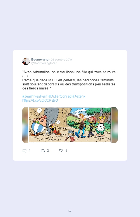This screenshot has height=217, width=140.
Task: Click the retweet arrows icon
Action: (x=43, y=151)
